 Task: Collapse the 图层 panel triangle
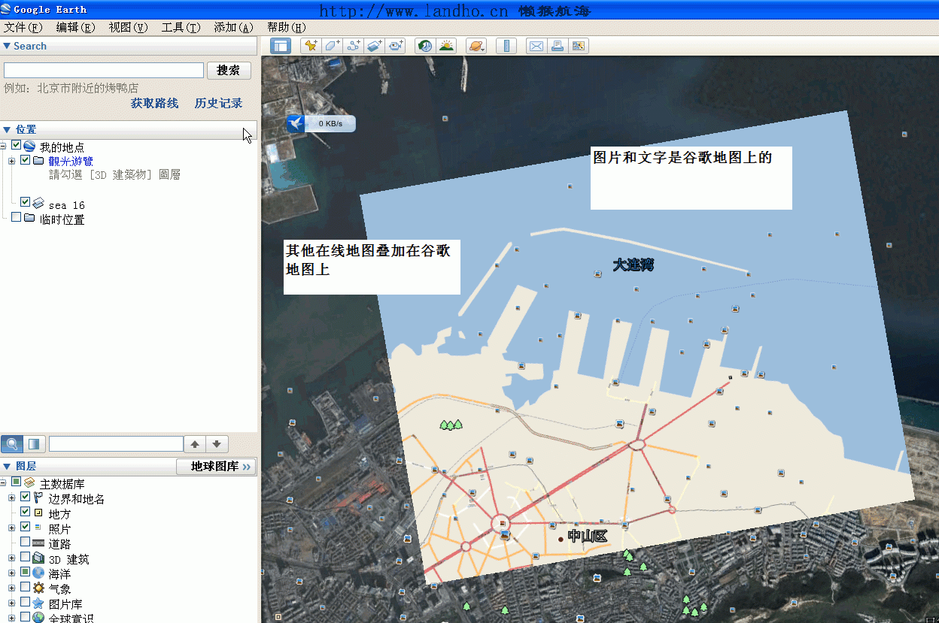[x=7, y=466]
